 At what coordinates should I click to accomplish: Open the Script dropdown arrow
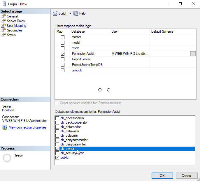pyautogui.click(x=70, y=13)
